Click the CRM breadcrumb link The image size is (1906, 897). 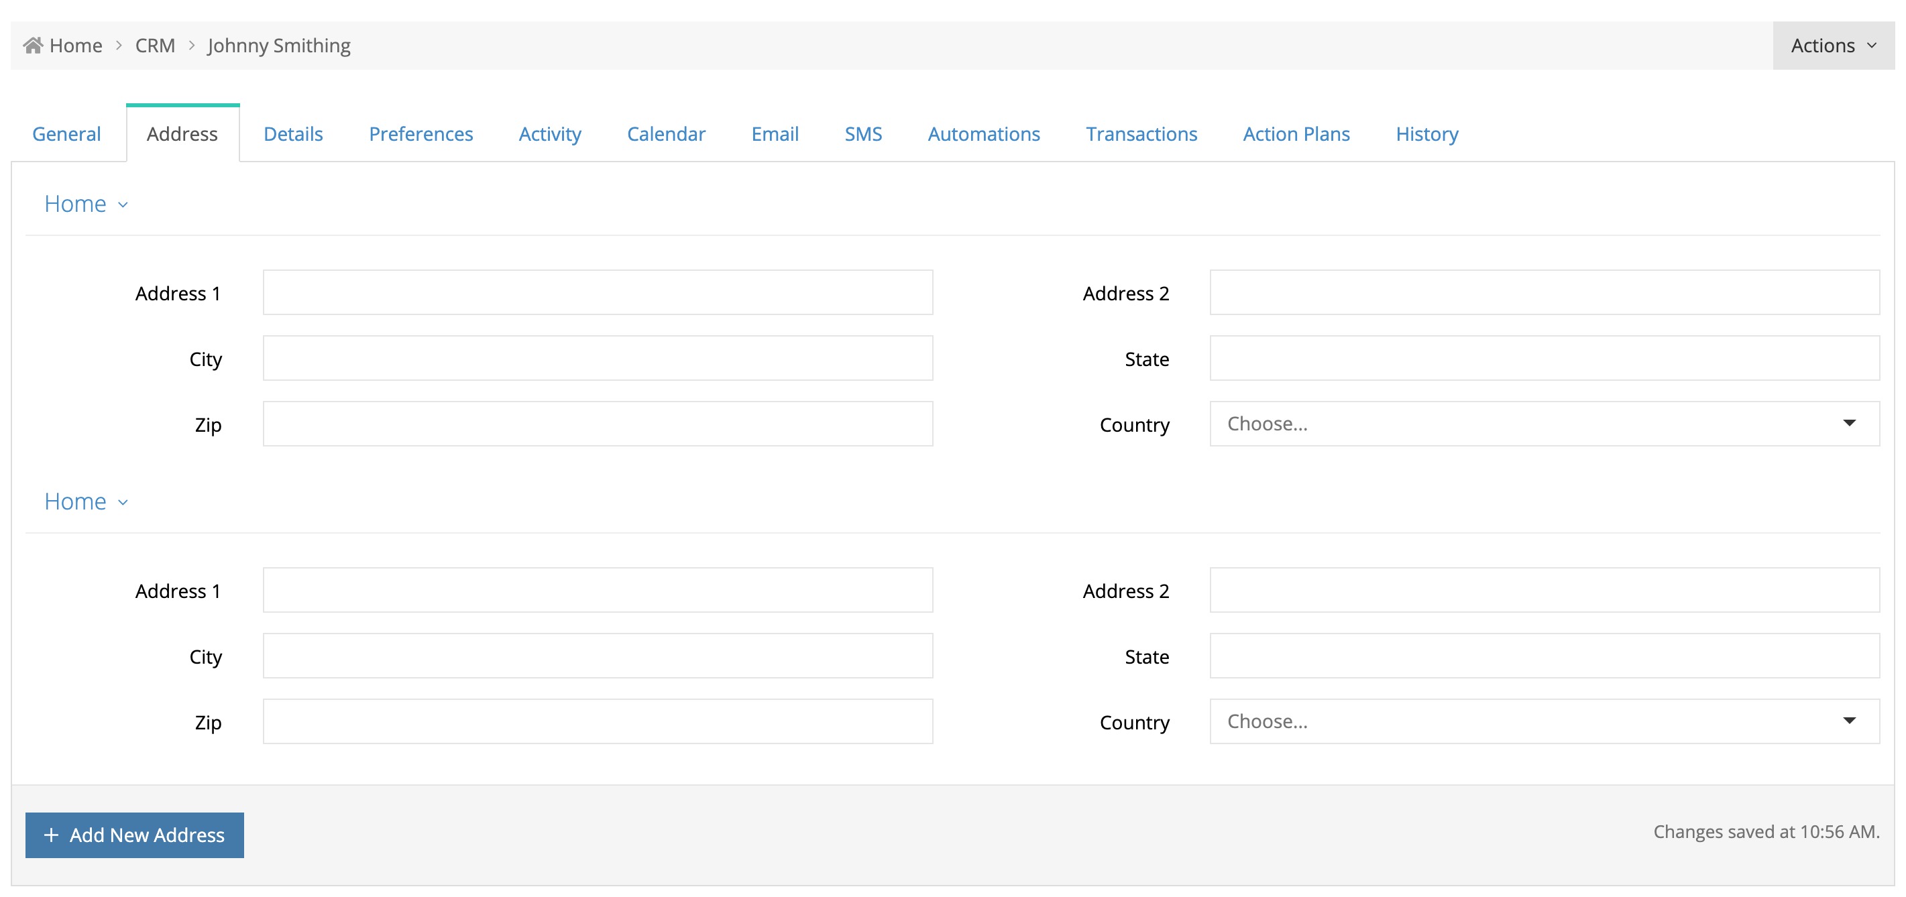tap(155, 46)
